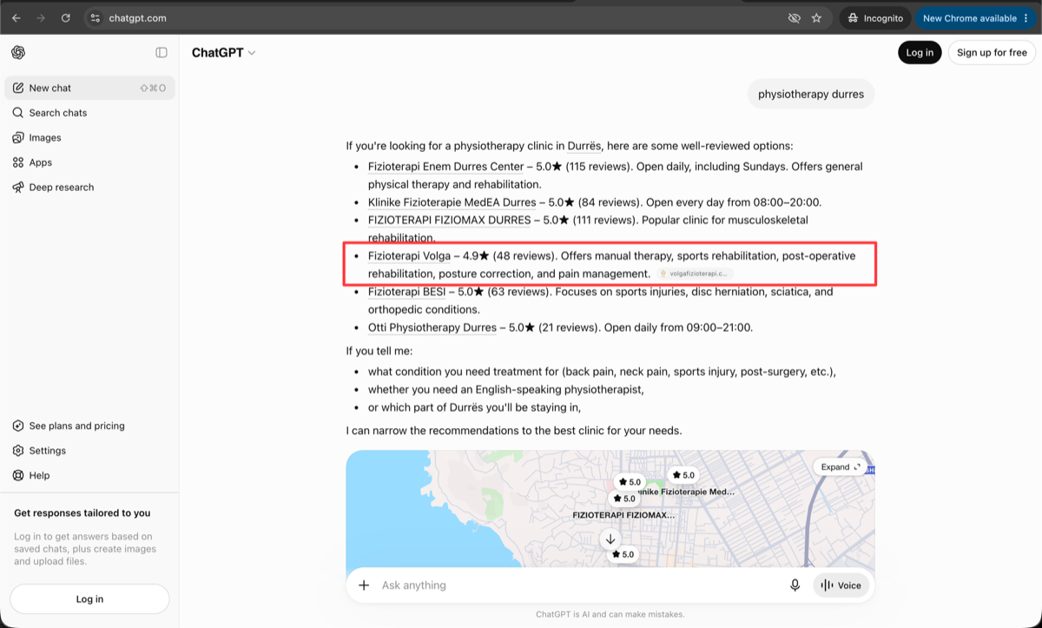Click the scroll-down arrow above the input
Screen dimensions: 1042x628
(x=610, y=539)
